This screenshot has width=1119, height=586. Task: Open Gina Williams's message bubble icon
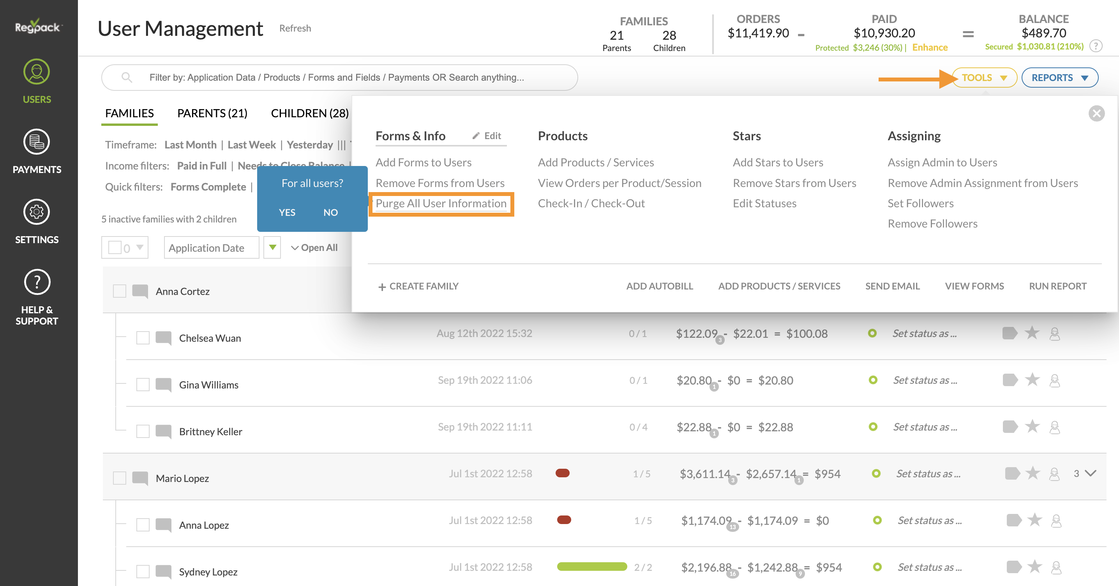[163, 385]
